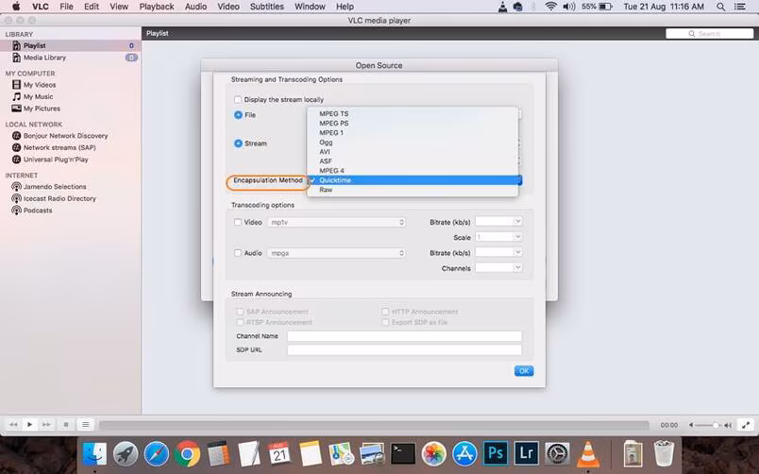Image resolution: width=759 pixels, height=474 pixels.
Task: Click the playlist Search field
Action: point(710,33)
